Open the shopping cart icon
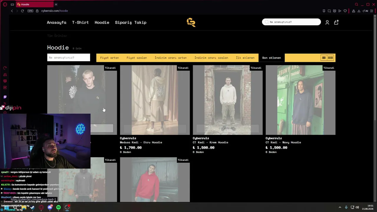The image size is (377, 212). click(336, 22)
